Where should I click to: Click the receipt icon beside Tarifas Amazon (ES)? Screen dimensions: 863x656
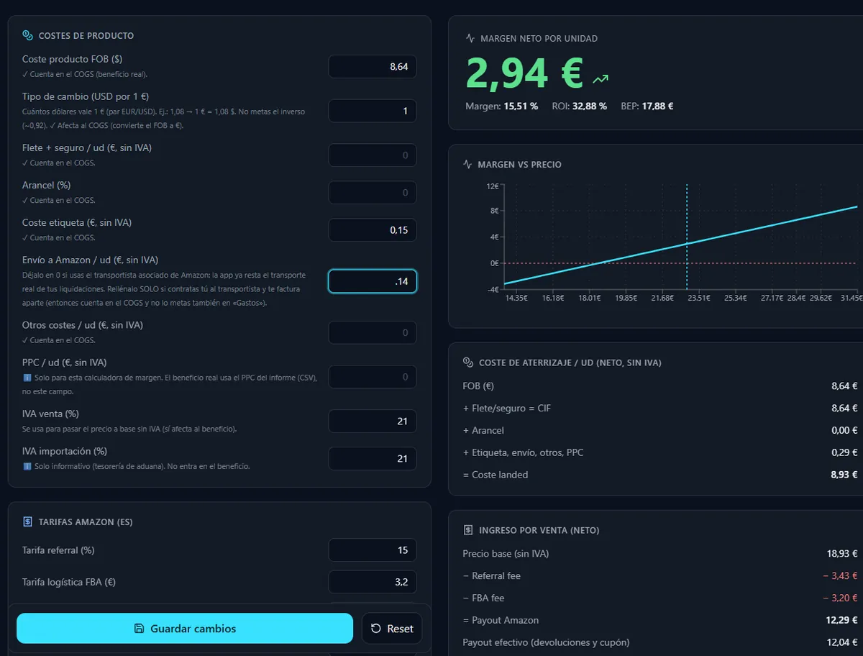(x=27, y=521)
